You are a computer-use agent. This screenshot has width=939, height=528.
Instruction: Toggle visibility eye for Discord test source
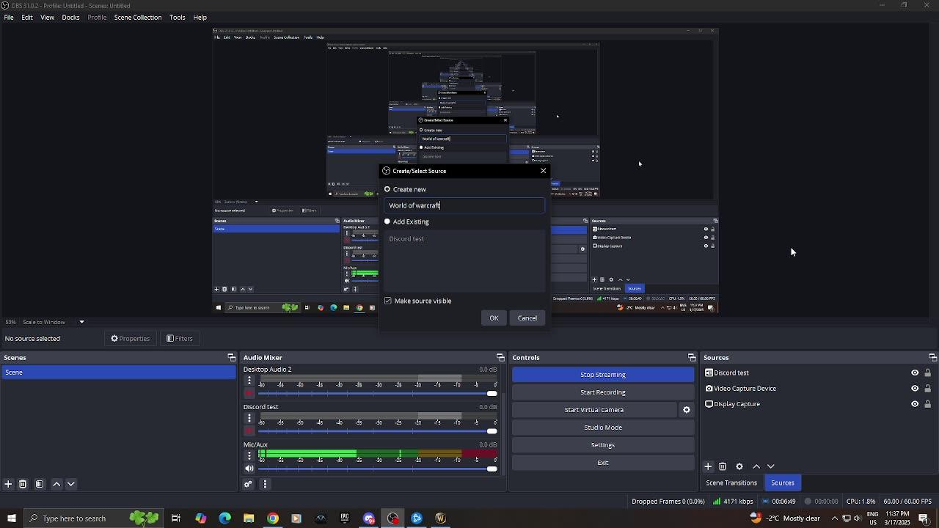pyautogui.click(x=915, y=373)
